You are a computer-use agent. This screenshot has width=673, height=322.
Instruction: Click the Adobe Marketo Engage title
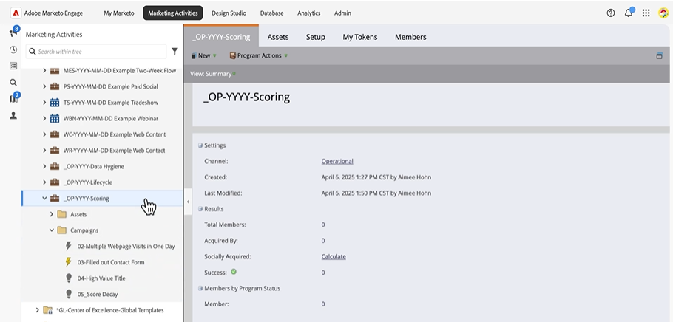coord(54,13)
